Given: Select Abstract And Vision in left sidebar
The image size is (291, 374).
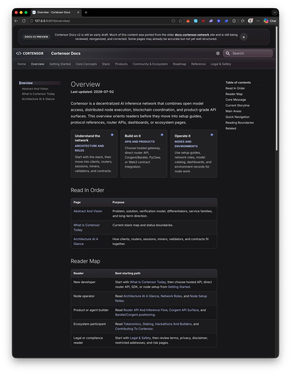Looking at the screenshot, I should [x=35, y=89].
